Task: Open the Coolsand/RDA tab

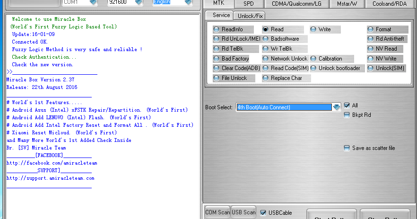Action: coord(390,4)
